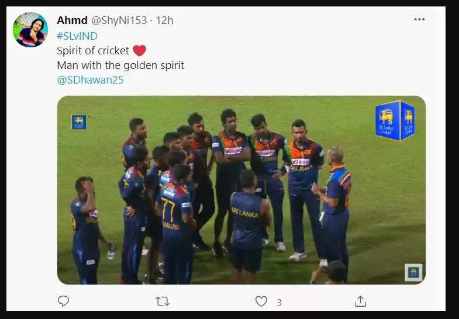View the like count showing 3
Viewport: 459px width, 319px height.
[x=279, y=302]
